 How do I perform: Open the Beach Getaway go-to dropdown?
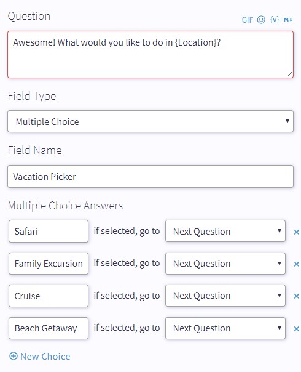point(225,328)
